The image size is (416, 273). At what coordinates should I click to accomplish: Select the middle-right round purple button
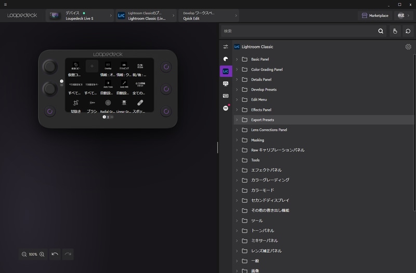point(166,89)
